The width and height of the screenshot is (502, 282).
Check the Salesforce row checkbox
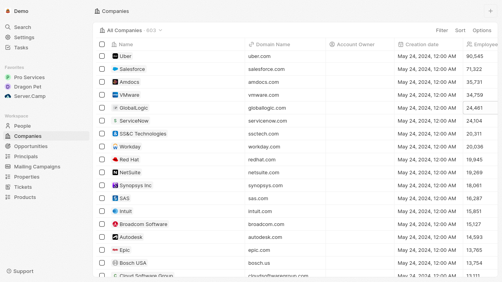pyautogui.click(x=102, y=69)
